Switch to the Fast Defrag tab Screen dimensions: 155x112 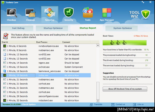[17, 28]
